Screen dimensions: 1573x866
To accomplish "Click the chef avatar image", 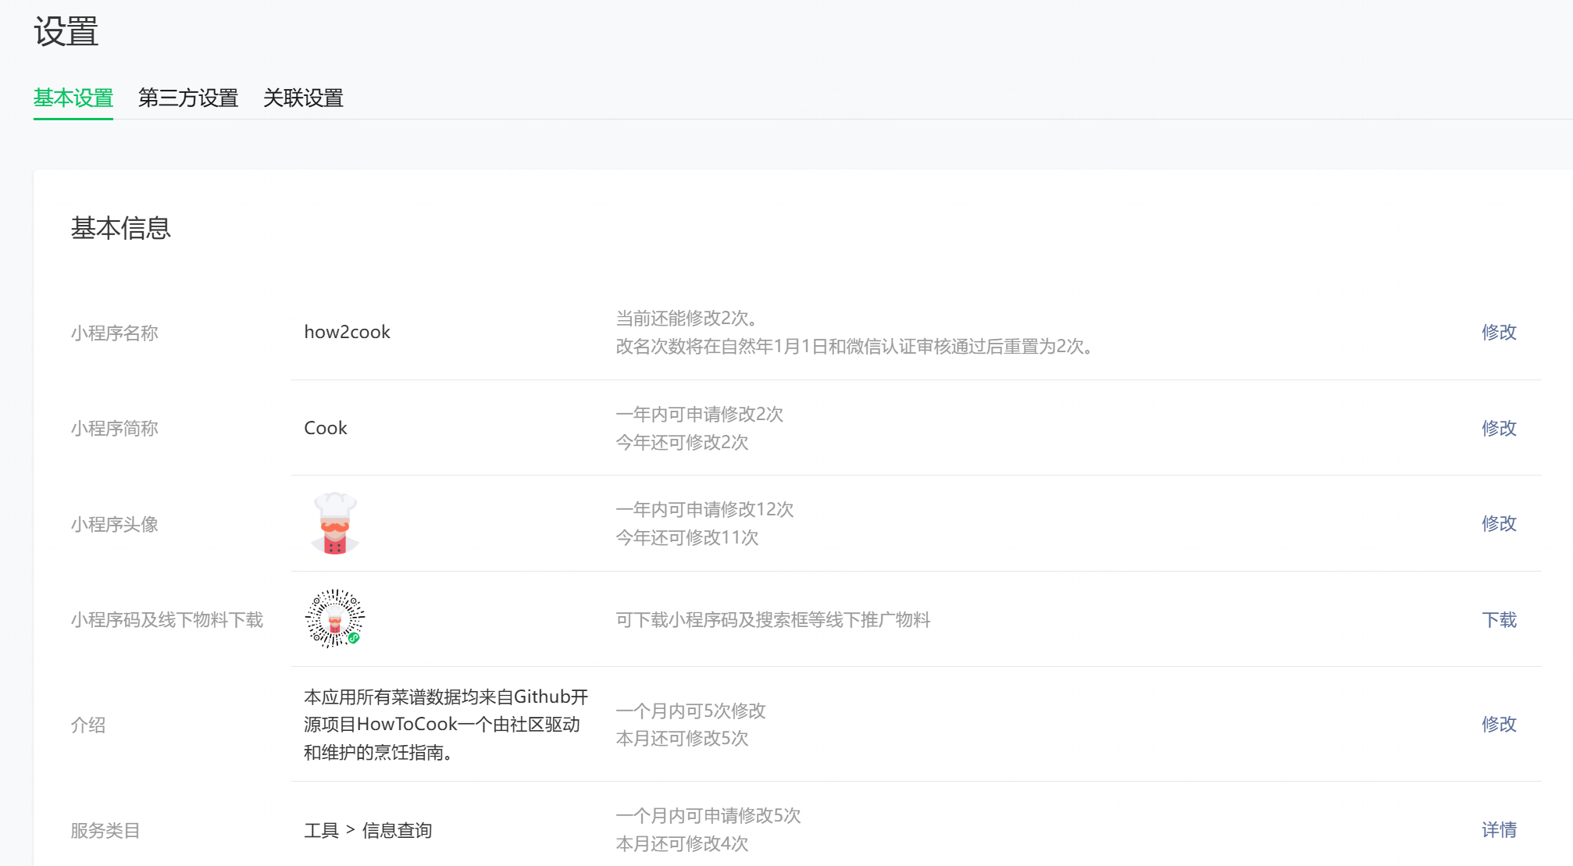I will click(334, 523).
